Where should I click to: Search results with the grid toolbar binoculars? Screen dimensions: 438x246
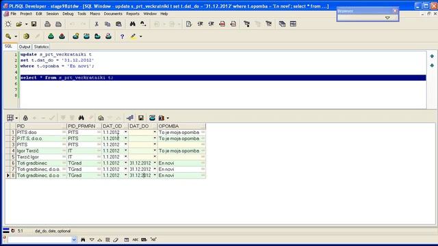(x=81, y=118)
